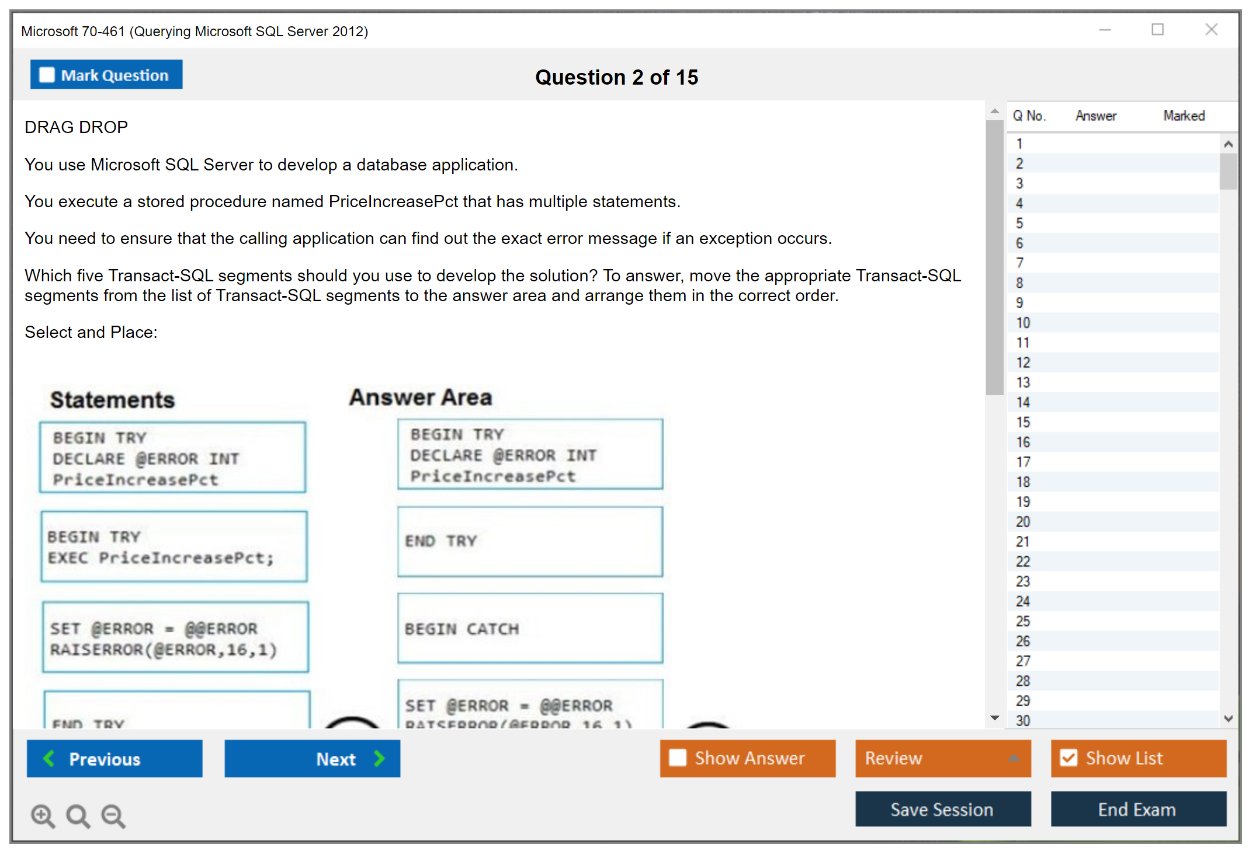Click the Marked column header
Screen dimensions: 1256x858
click(x=1184, y=116)
